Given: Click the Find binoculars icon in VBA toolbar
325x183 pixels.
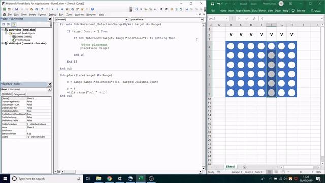Looking at the screenshot, I should click(x=37, y=9).
